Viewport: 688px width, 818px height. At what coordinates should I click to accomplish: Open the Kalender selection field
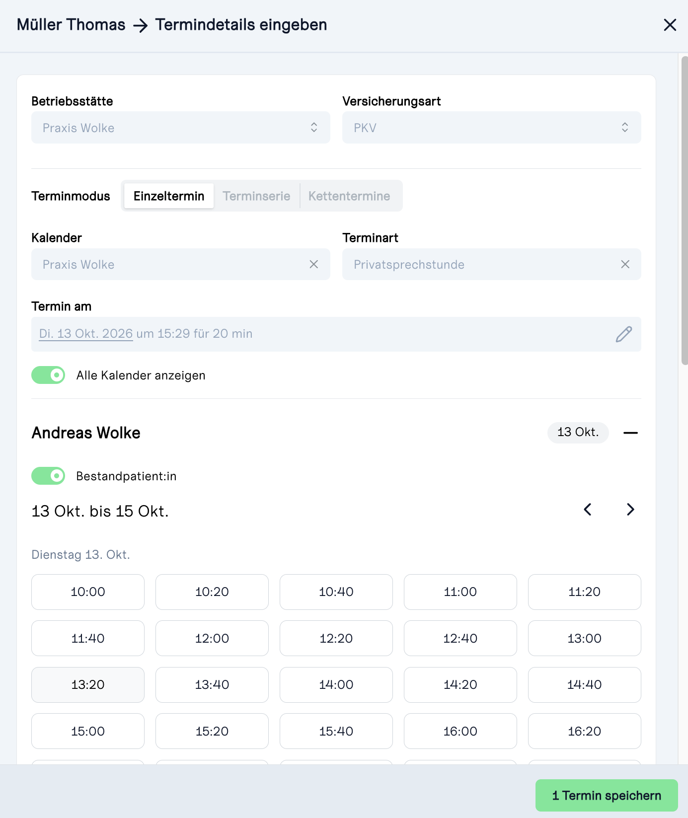[181, 264]
